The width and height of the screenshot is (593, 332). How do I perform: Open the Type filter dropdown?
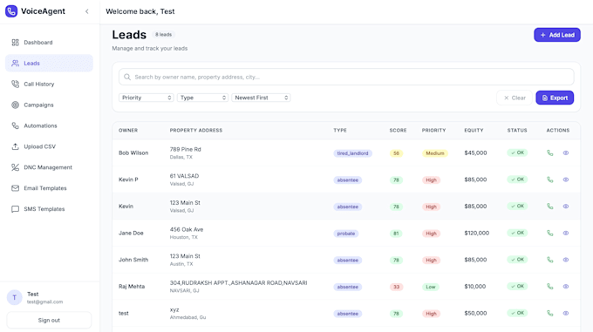202,98
